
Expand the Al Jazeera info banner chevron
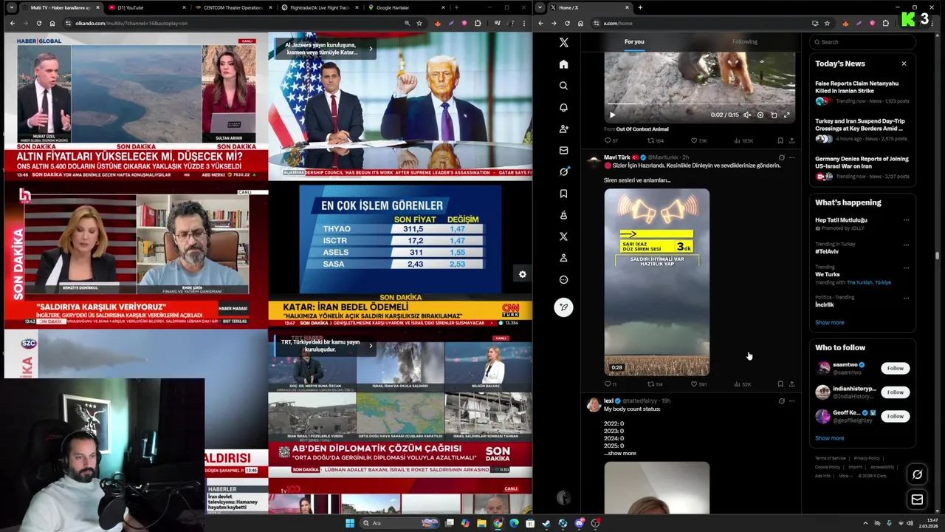[x=371, y=49]
